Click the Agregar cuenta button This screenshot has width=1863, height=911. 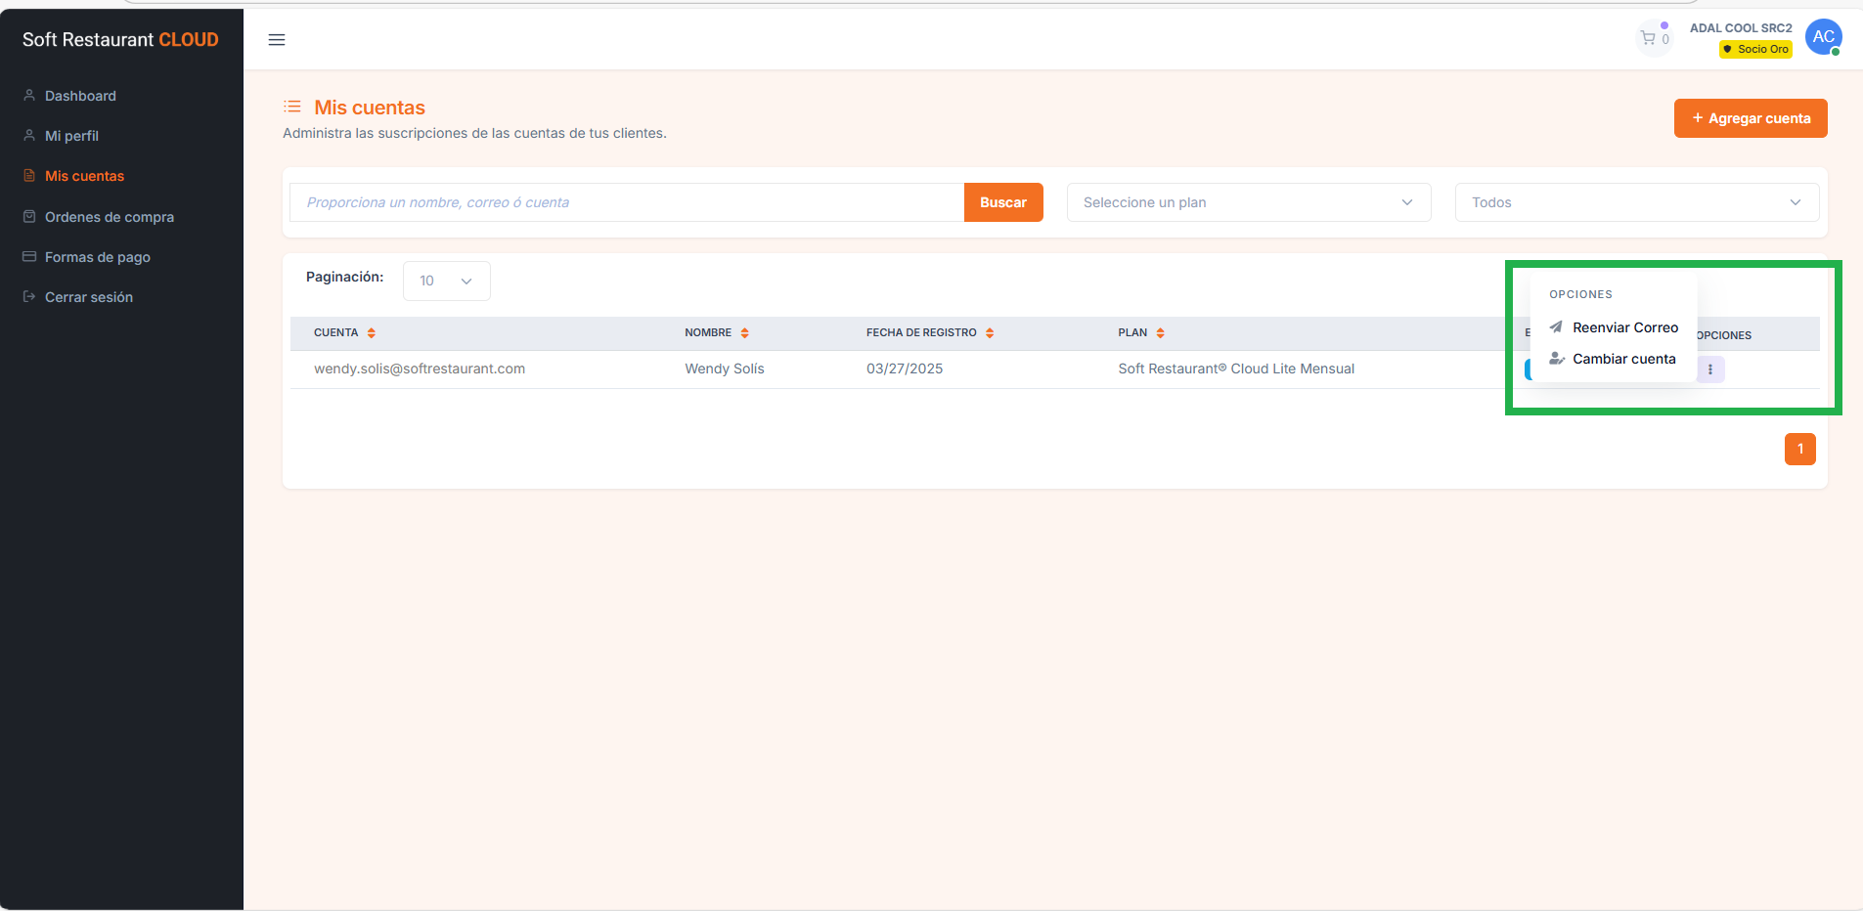[x=1751, y=118]
